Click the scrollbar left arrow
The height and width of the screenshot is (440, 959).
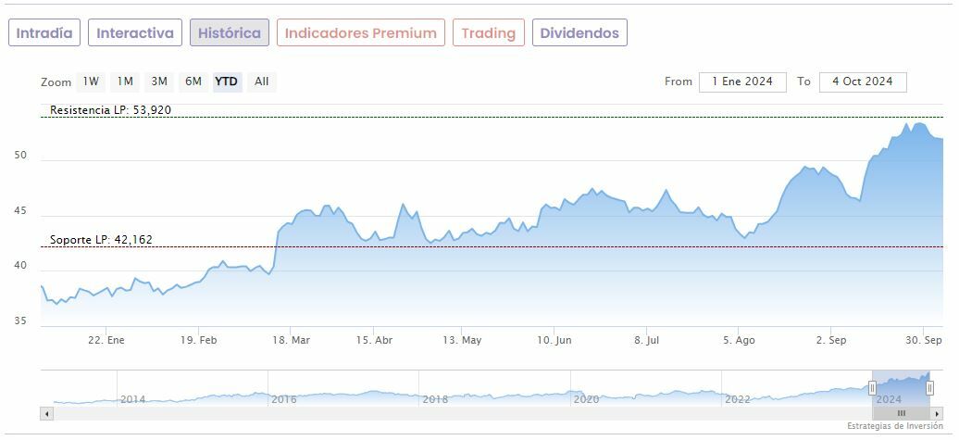pyautogui.click(x=46, y=413)
